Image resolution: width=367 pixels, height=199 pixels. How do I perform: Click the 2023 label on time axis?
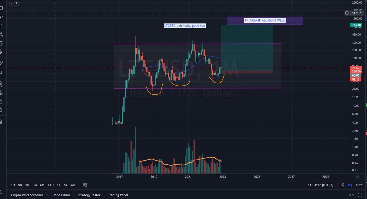[x=223, y=177]
